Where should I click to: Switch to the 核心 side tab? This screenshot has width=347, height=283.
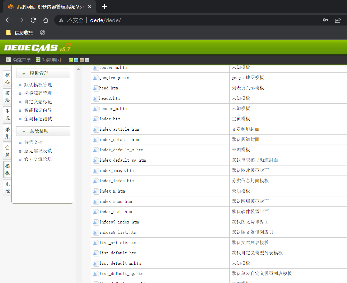pyautogui.click(x=7, y=78)
